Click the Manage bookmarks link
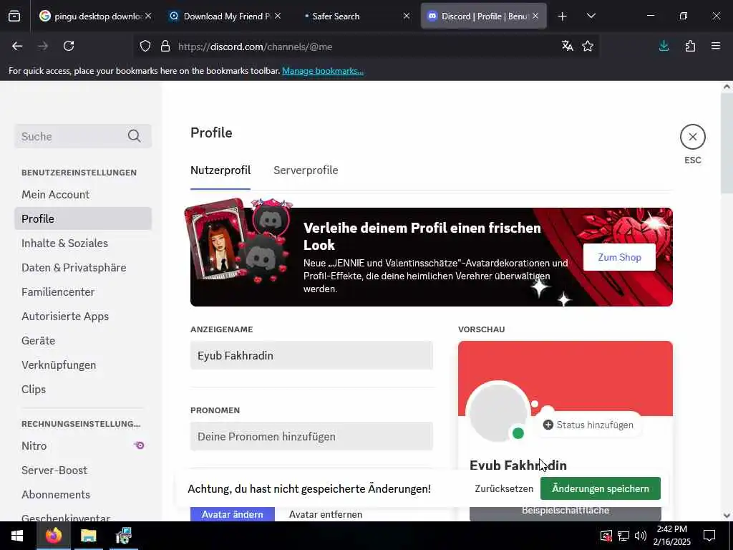Viewport: 733px width, 550px height. click(323, 71)
